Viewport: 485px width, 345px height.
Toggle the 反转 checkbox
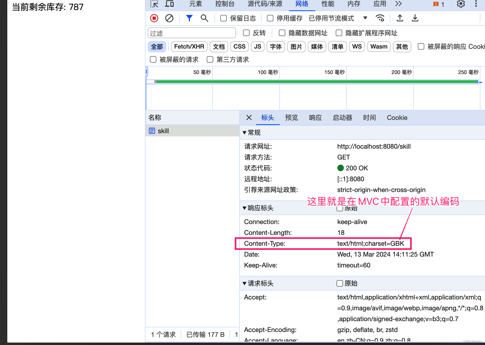(x=246, y=33)
